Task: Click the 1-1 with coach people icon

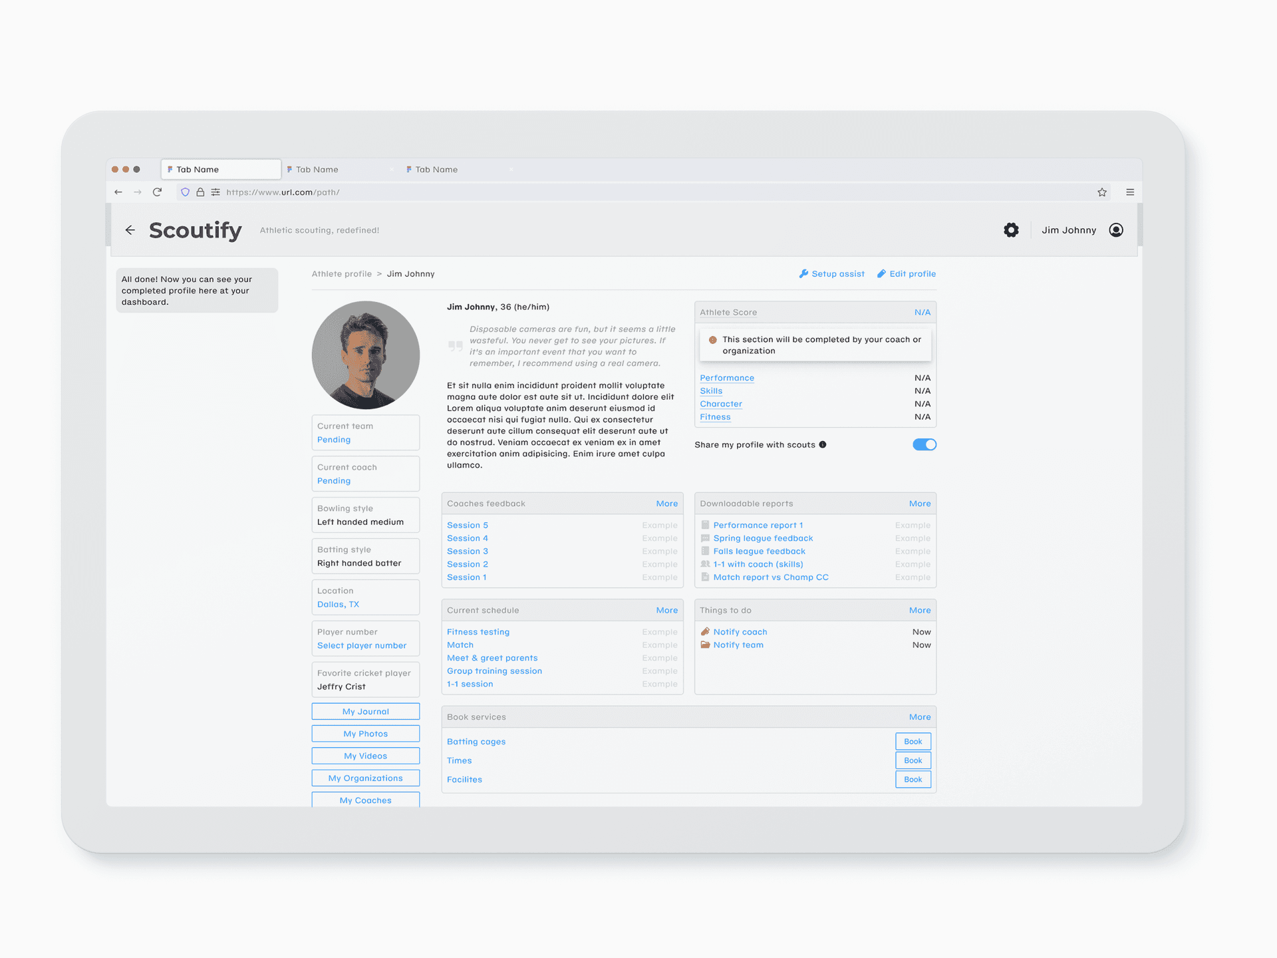Action: [705, 563]
